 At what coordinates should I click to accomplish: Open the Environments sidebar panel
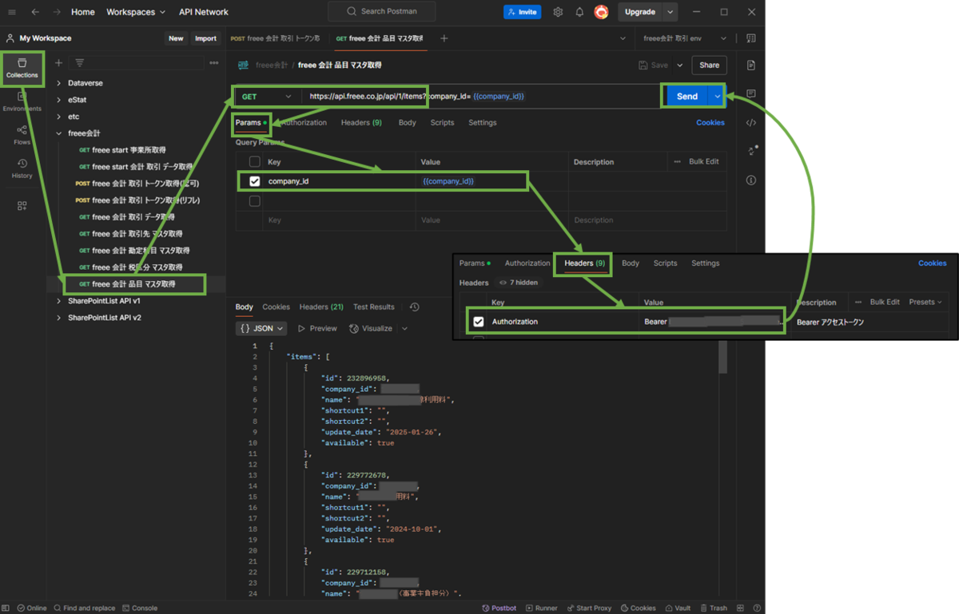coord(22,102)
